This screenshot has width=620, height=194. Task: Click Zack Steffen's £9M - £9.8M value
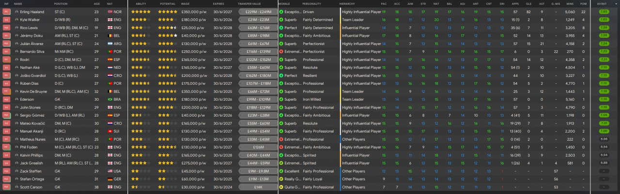[258, 171]
